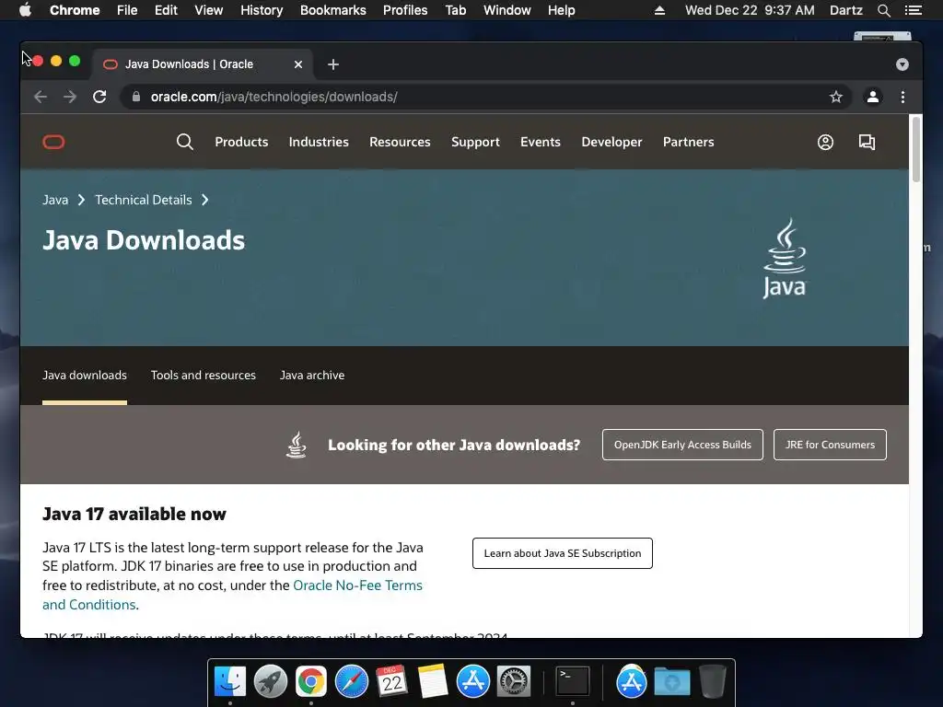View site info via the lock icon
The height and width of the screenshot is (707, 943).
pos(136,97)
